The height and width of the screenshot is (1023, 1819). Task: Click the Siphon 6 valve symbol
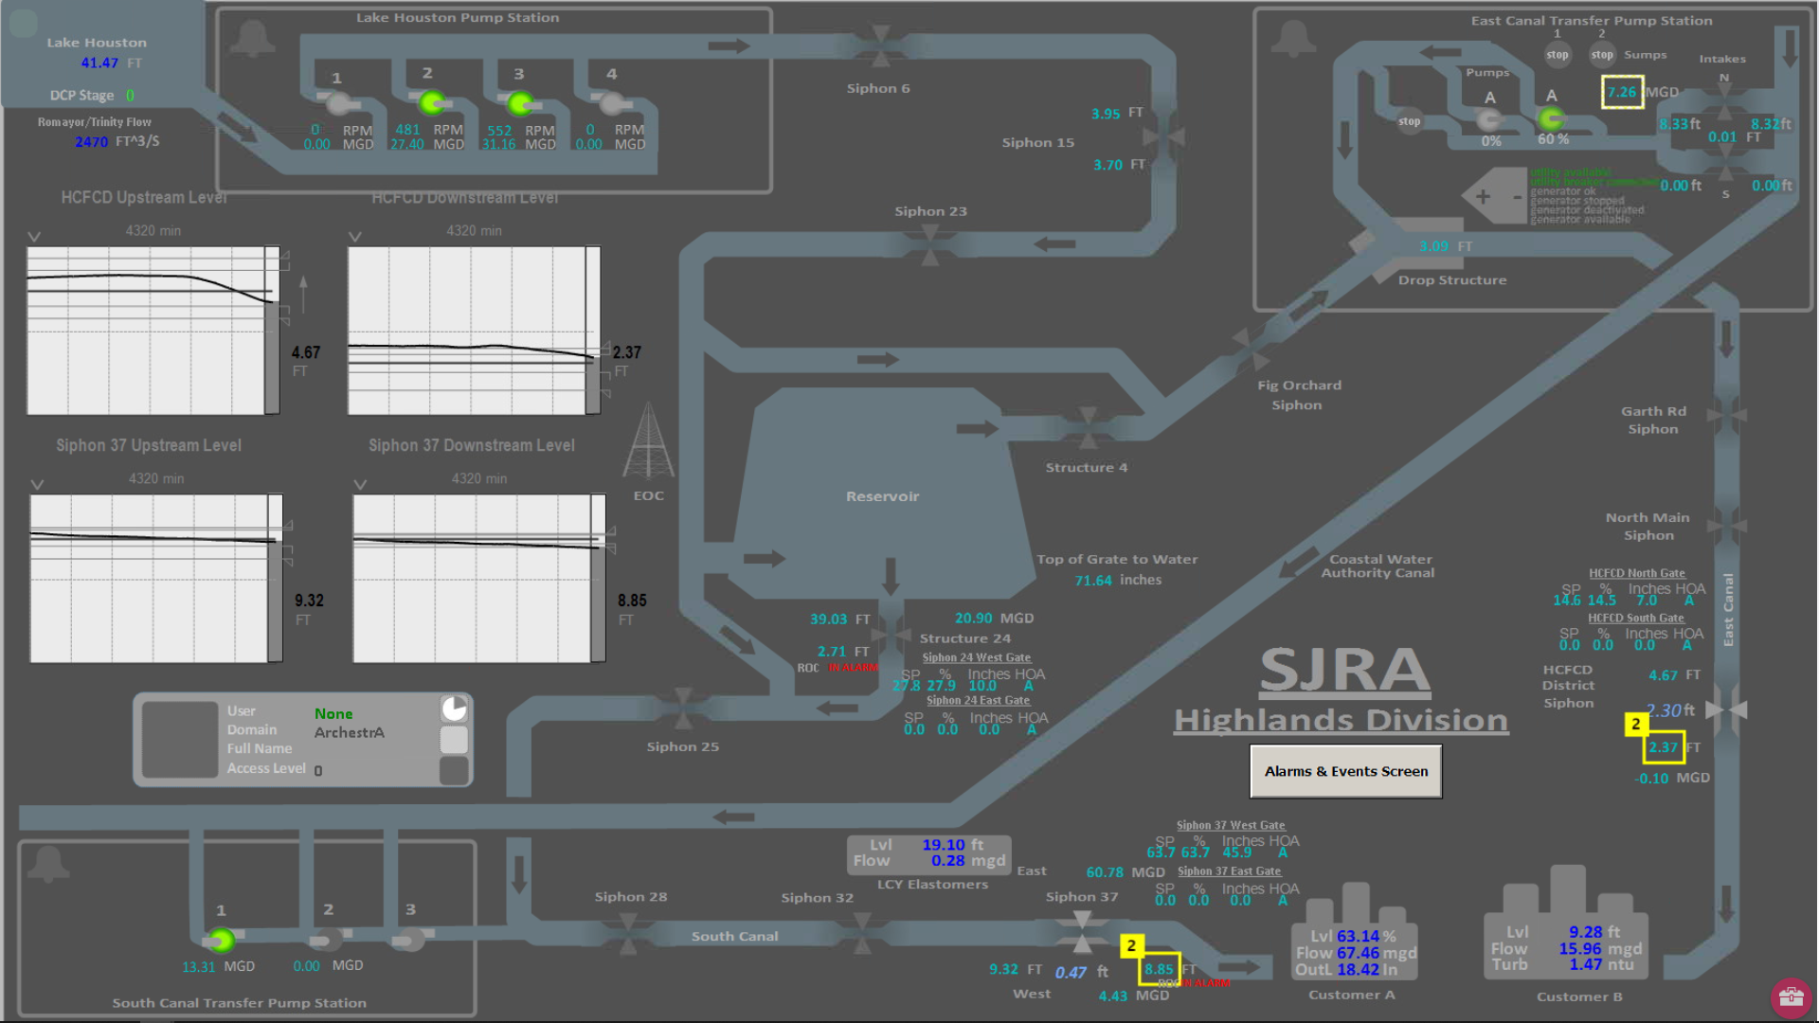pos(881,45)
